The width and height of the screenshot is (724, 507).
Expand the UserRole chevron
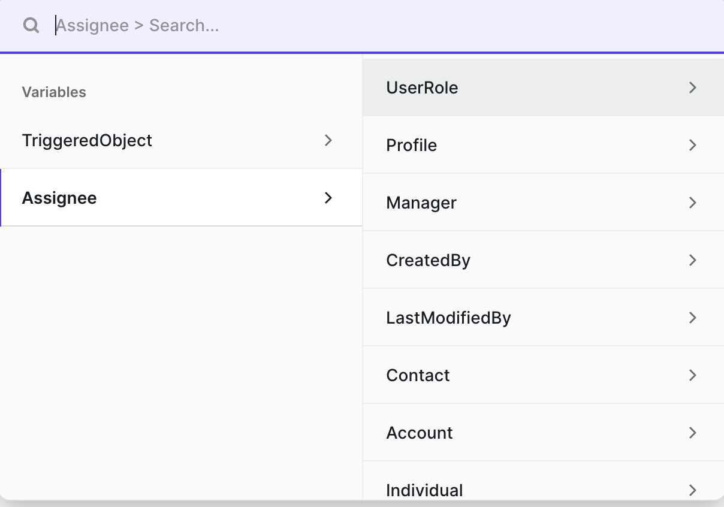point(693,87)
